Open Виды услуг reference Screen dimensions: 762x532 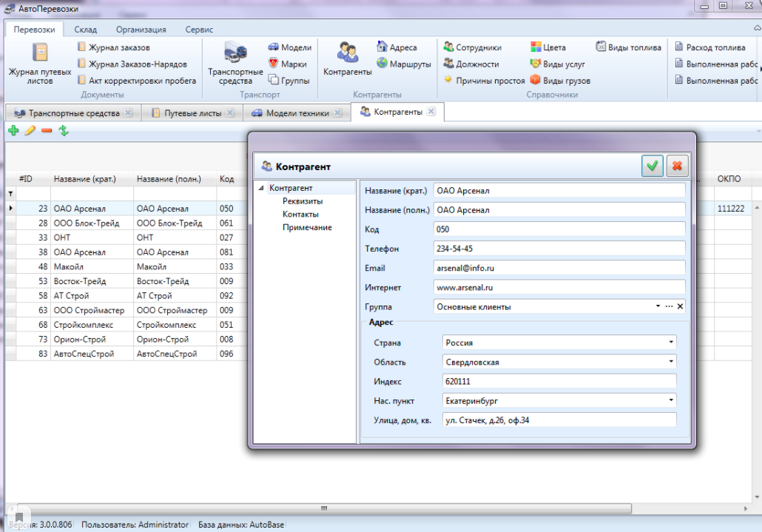click(557, 64)
